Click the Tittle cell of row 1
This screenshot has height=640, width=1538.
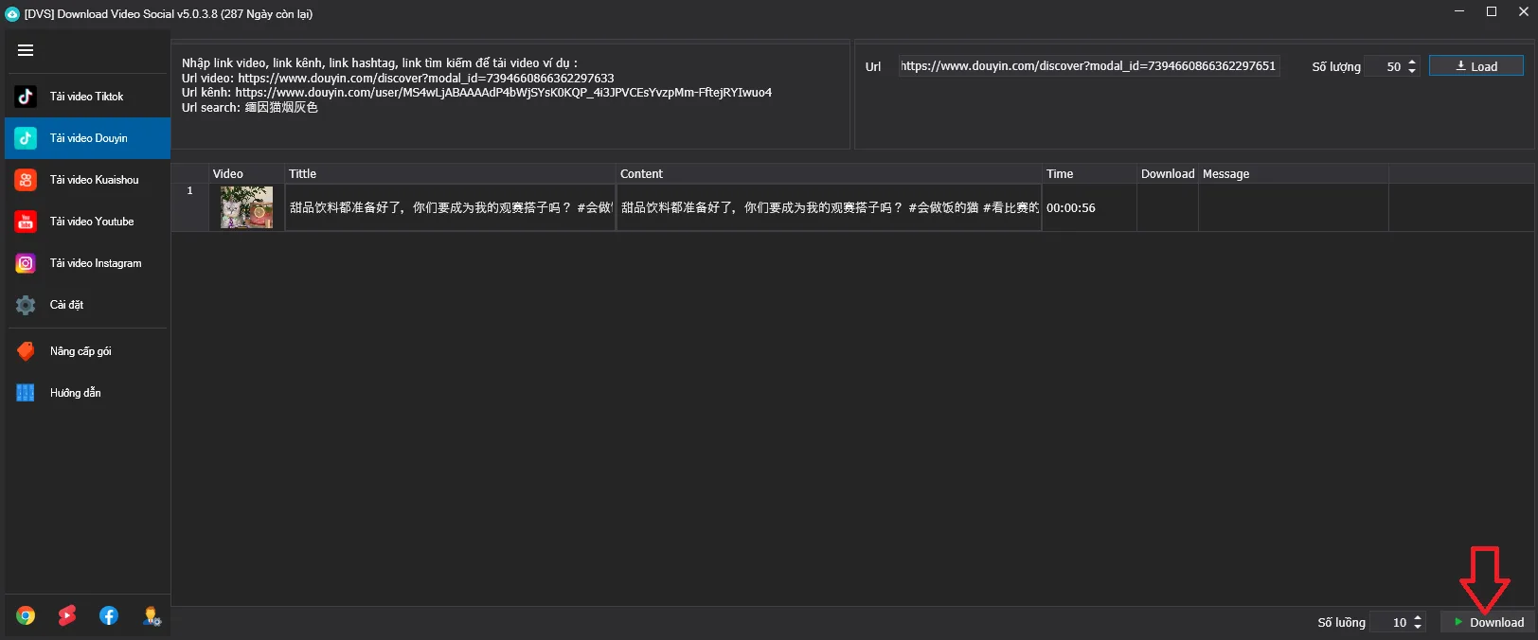point(450,207)
